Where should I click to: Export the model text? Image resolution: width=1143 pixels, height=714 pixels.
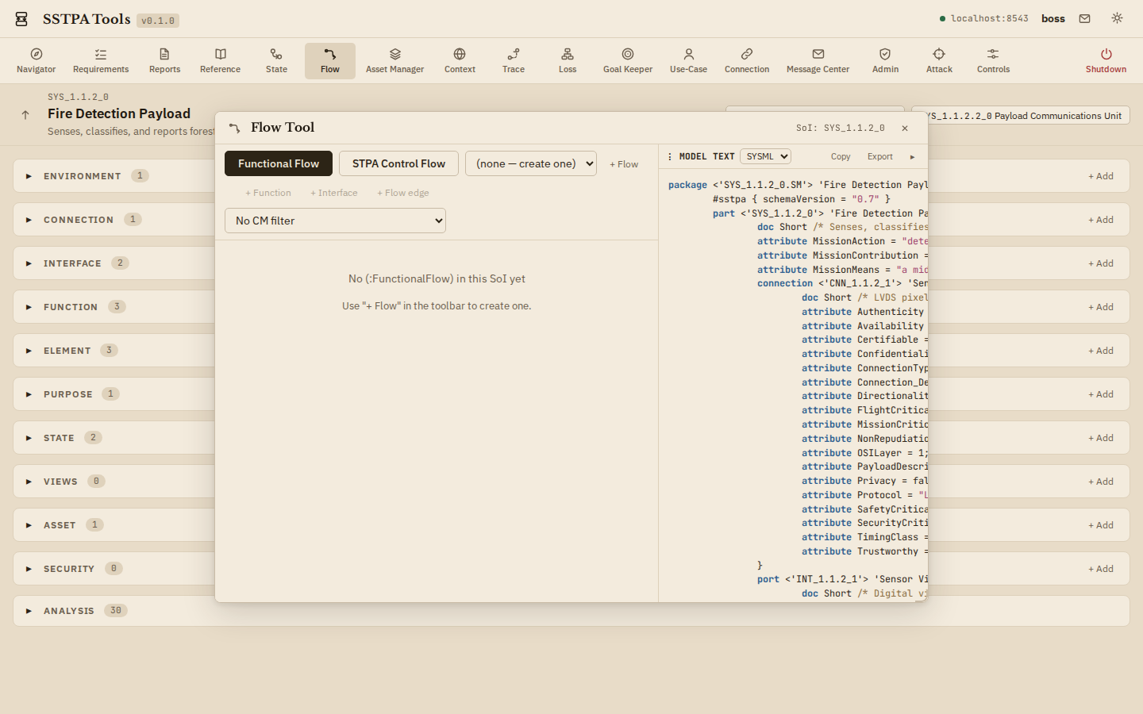coord(879,157)
